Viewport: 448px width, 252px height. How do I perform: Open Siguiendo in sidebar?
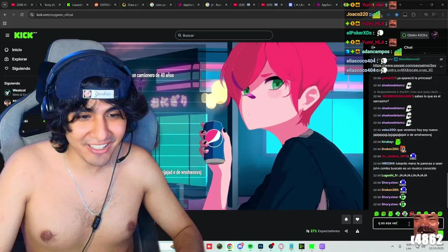click(x=21, y=69)
